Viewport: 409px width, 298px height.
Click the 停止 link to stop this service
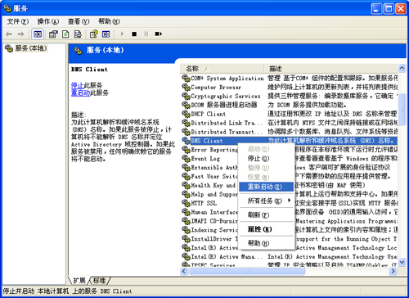tap(77, 85)
